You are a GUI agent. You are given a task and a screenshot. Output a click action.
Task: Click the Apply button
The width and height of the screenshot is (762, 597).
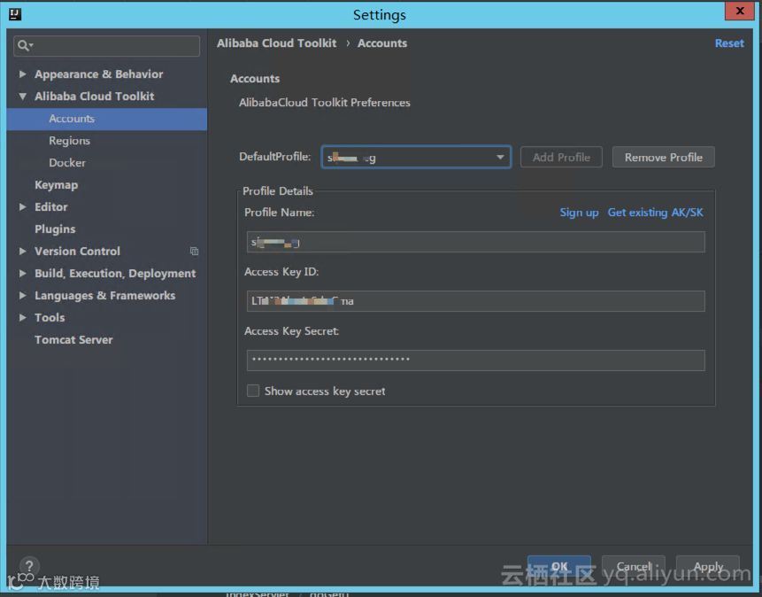[x=708, y=566]
